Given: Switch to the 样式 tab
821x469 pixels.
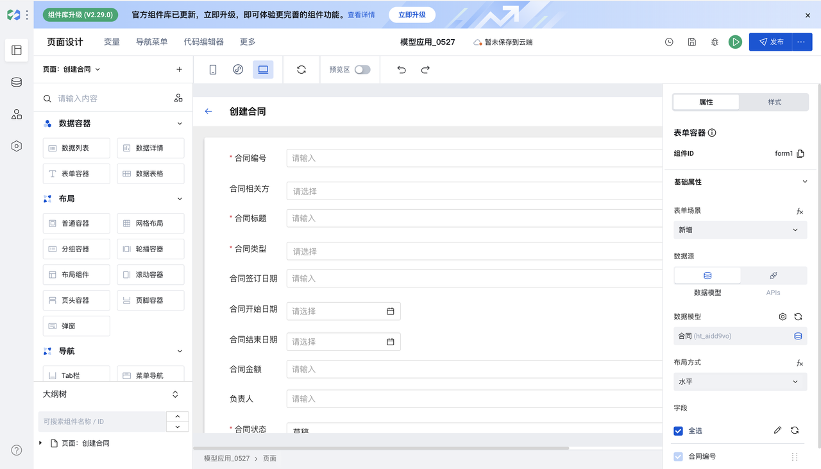Looking at the screenshot, I should (x=775, y=102).
